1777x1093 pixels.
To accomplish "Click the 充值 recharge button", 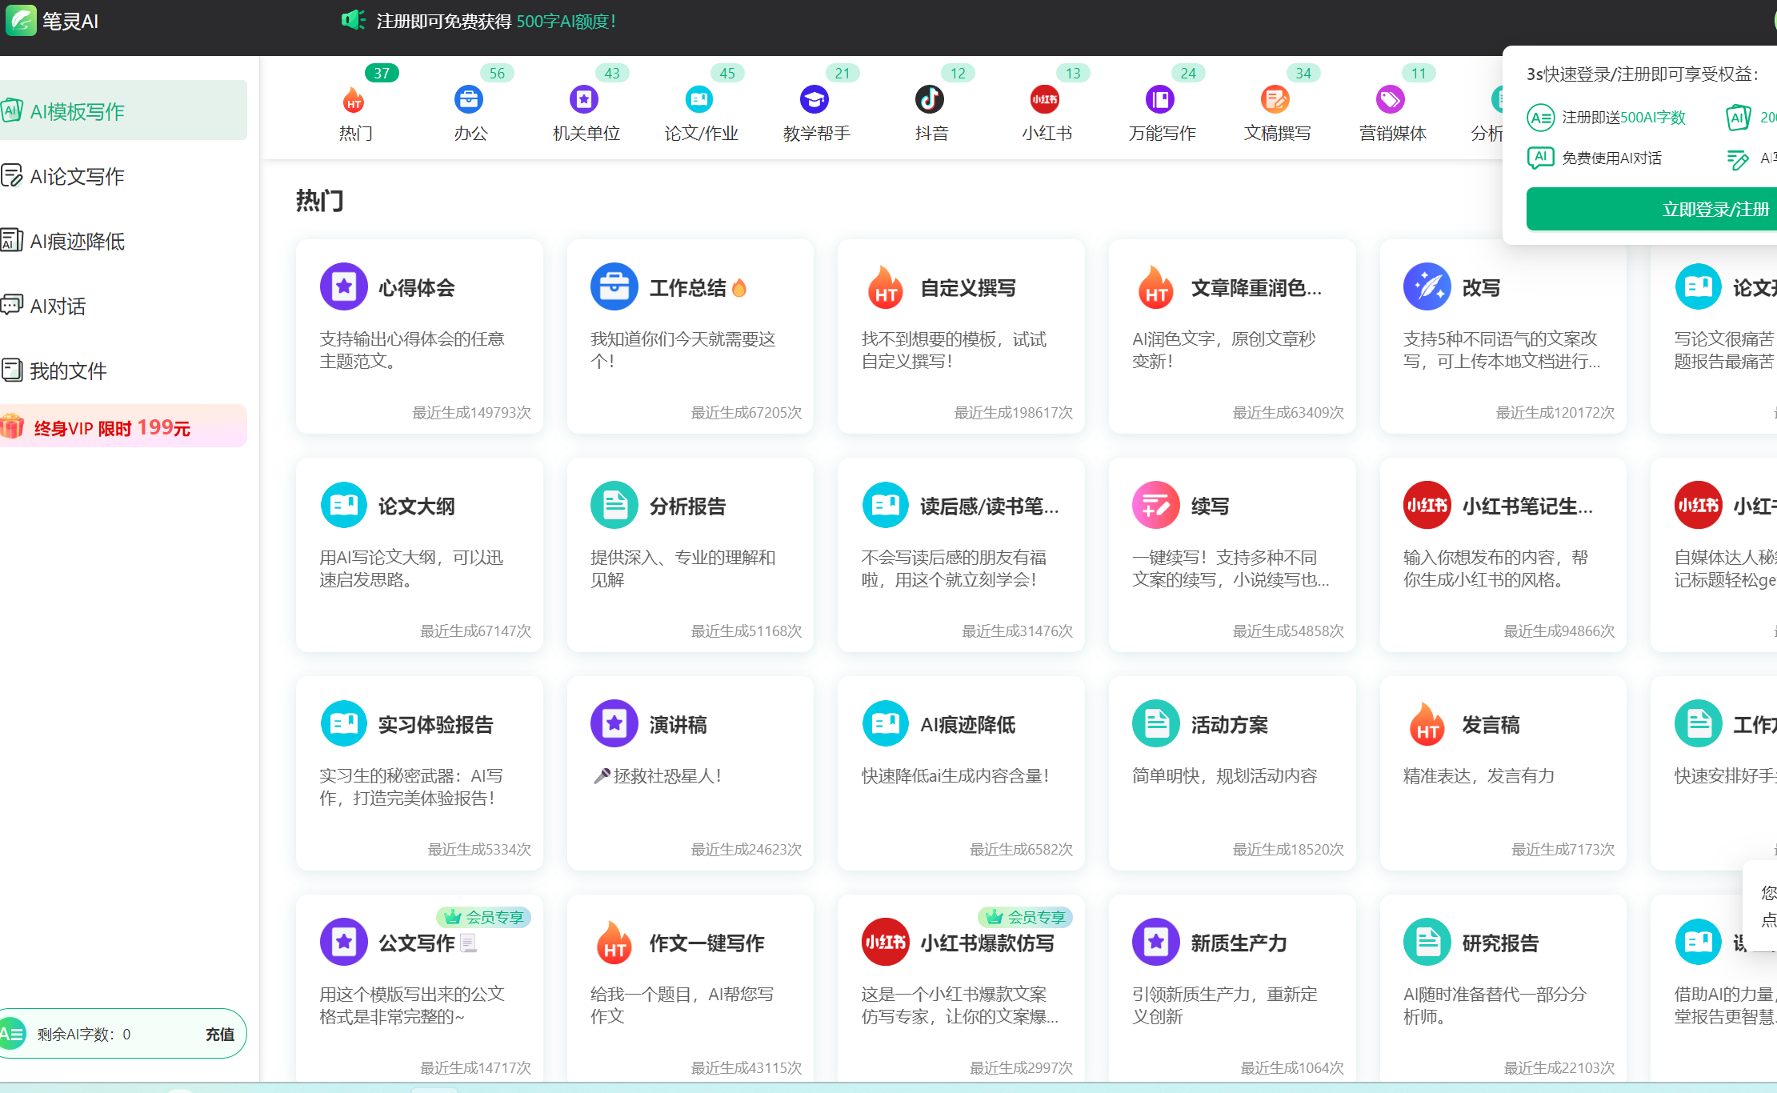I will (x=220, y=1034).
